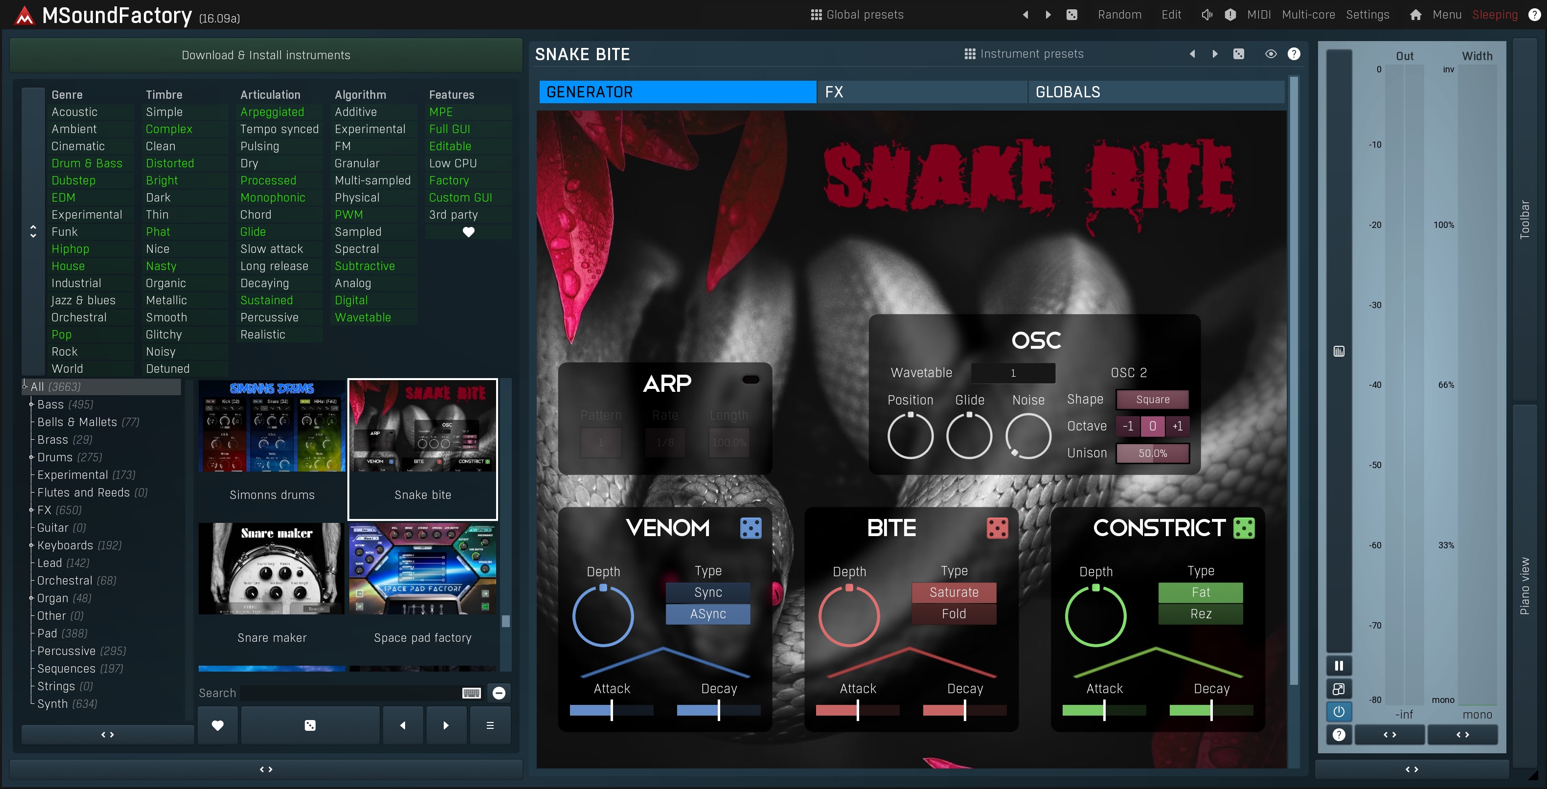Switch to the GLOBALS tab
This screenshot has height=789, width=1547.
click(x=1156, y=92)
